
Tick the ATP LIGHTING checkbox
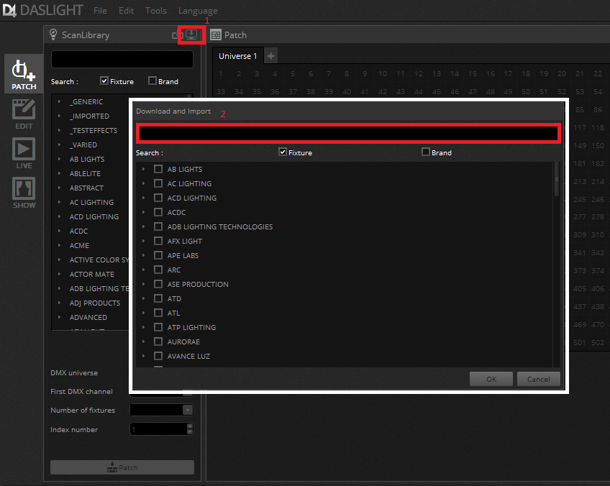(x=158, y=327)
